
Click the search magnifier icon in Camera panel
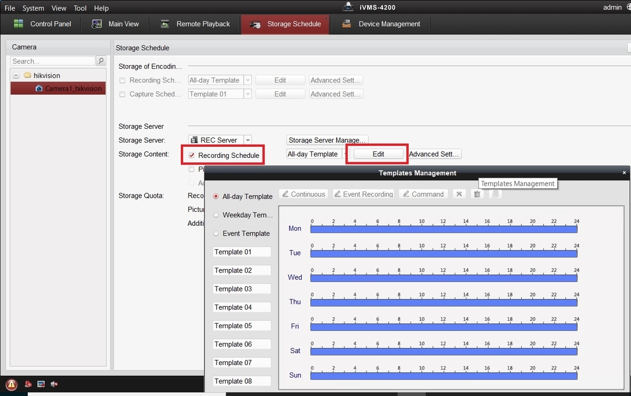(x=101, y=61)
